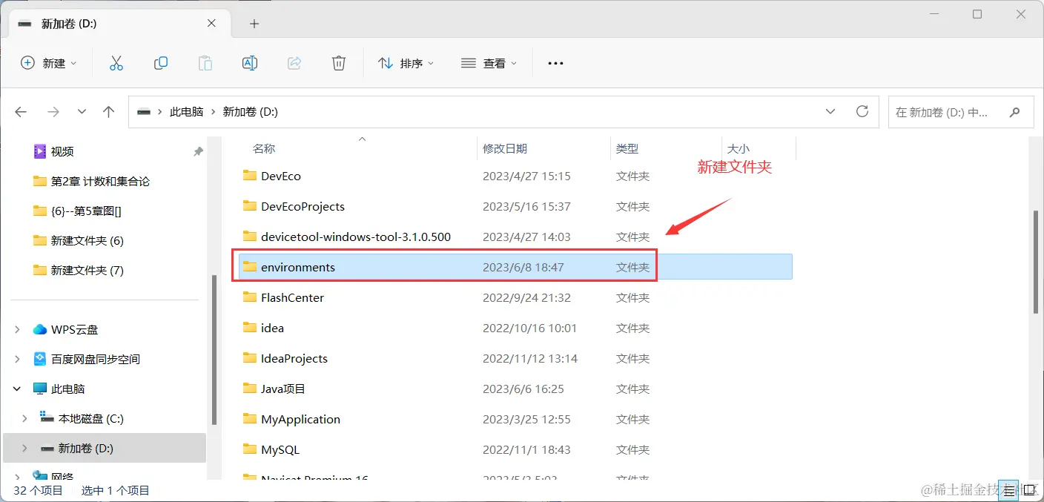Open the 新建 dropdown menu
This screenshot has height=502, width=1044.
pos(48,63)
